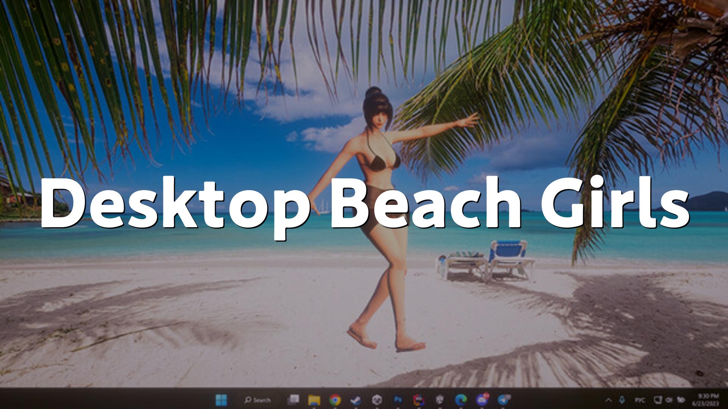Screen dimensions: 728x409
Task: Open Steam from the taskbar
Action: point(355,400)
